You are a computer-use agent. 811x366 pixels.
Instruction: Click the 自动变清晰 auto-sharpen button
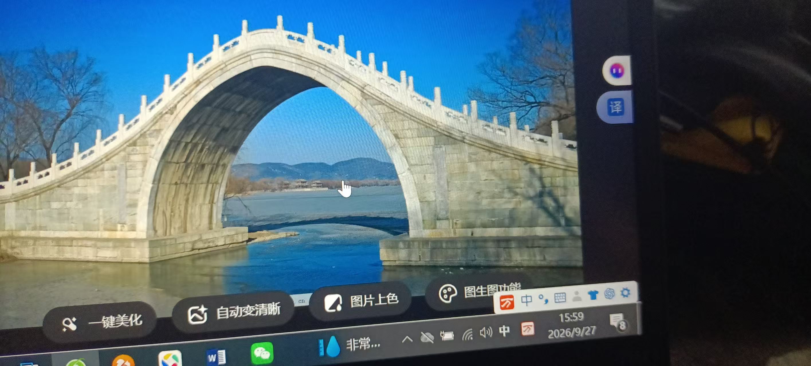tap(233, 312)
